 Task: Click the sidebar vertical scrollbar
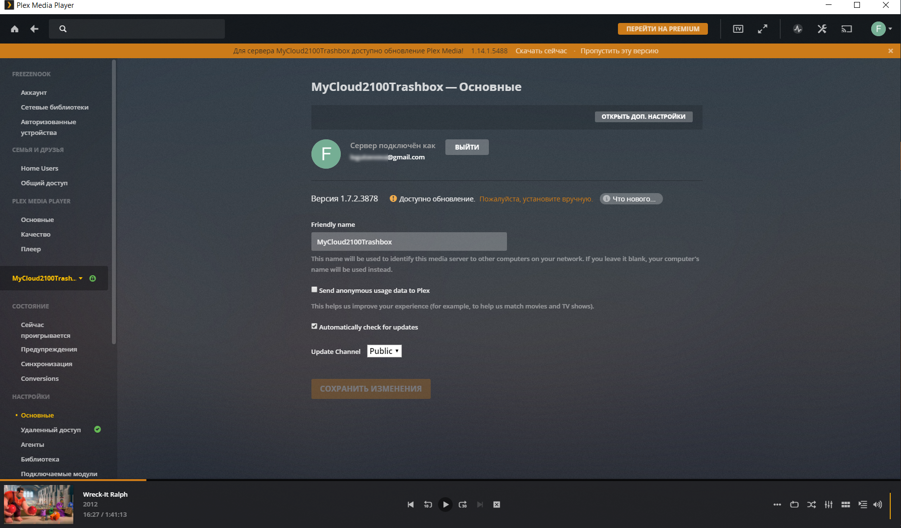[x=114, y=201]
